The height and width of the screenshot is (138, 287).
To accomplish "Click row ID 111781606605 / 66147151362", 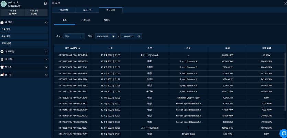I will 72,86.
